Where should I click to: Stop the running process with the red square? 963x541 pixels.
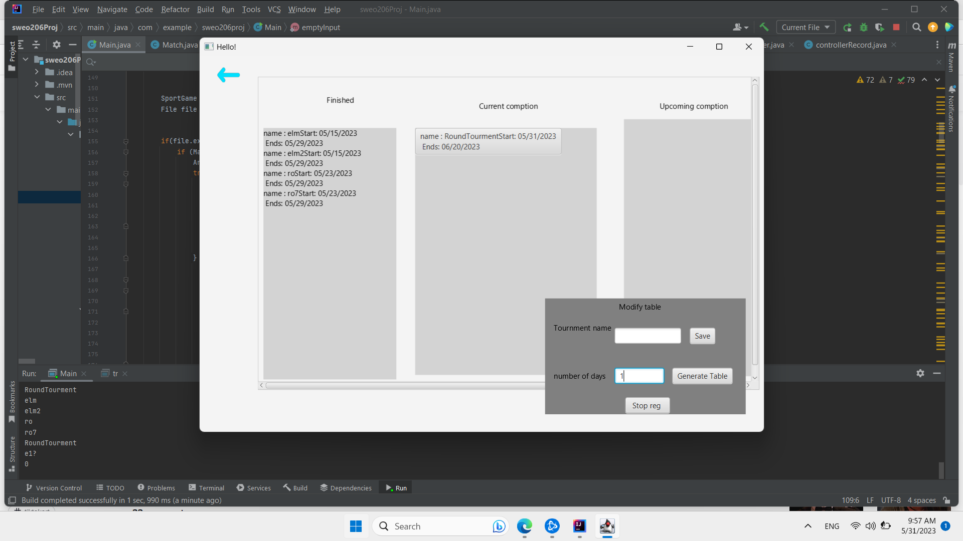(x=897, y=27)
